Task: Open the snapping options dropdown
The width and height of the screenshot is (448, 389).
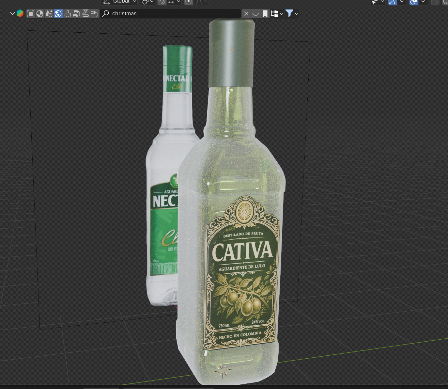Action: 174,2
